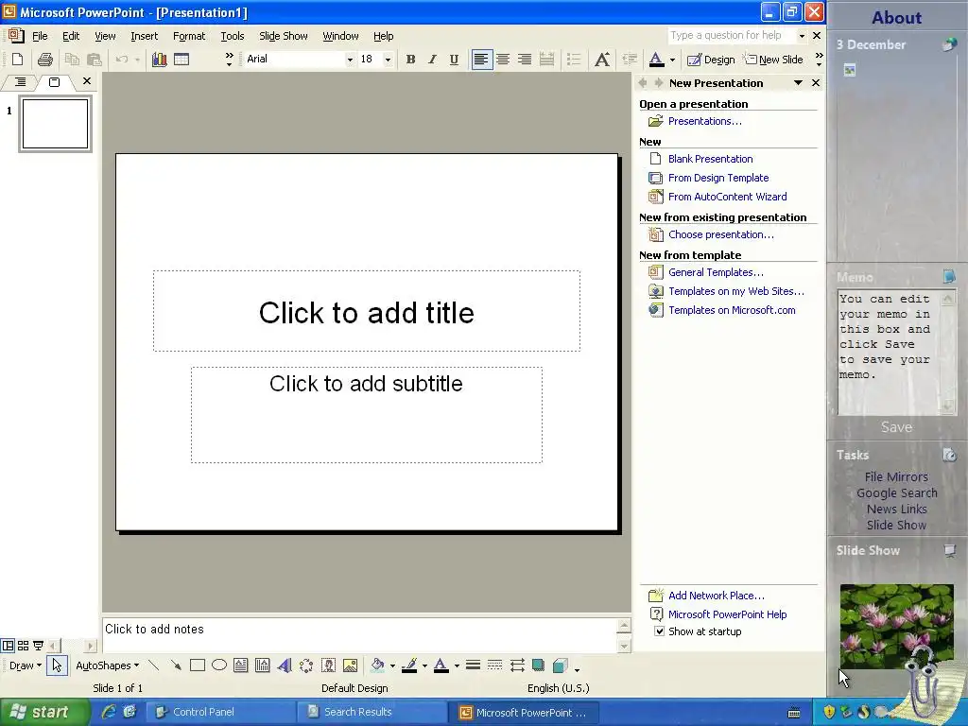Toggle Bold formatting
The image size is (968, 726).
pos(410,60)
